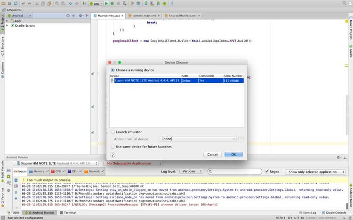
Task: Expand the app tree node
Action: point(7,21)
